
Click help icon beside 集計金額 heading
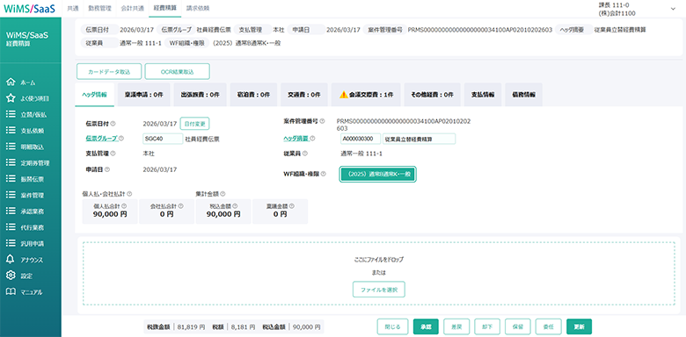223,193
